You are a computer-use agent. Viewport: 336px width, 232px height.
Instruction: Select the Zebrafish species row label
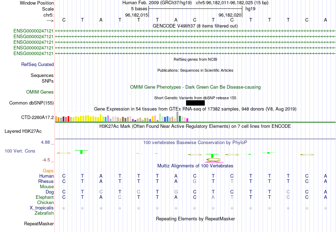coord(44,213)
